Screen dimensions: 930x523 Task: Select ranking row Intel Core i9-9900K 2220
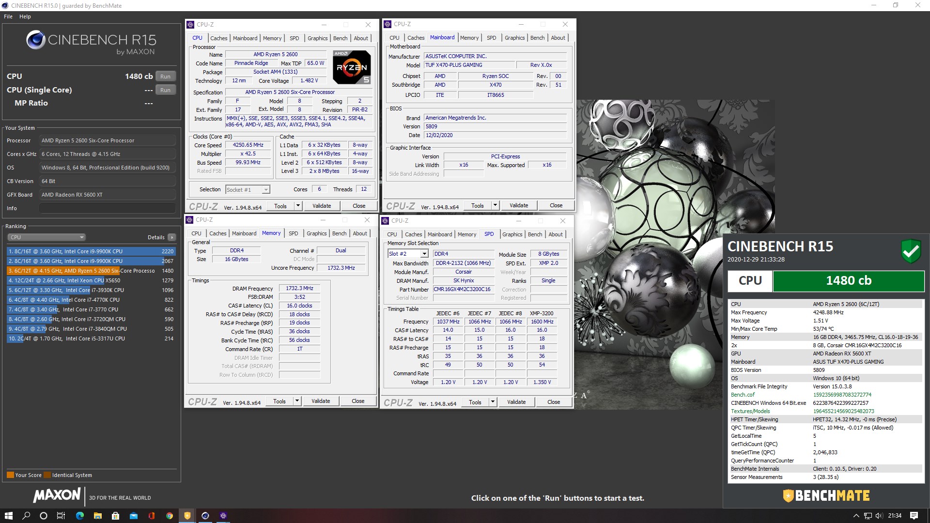[x=91, y=251]
